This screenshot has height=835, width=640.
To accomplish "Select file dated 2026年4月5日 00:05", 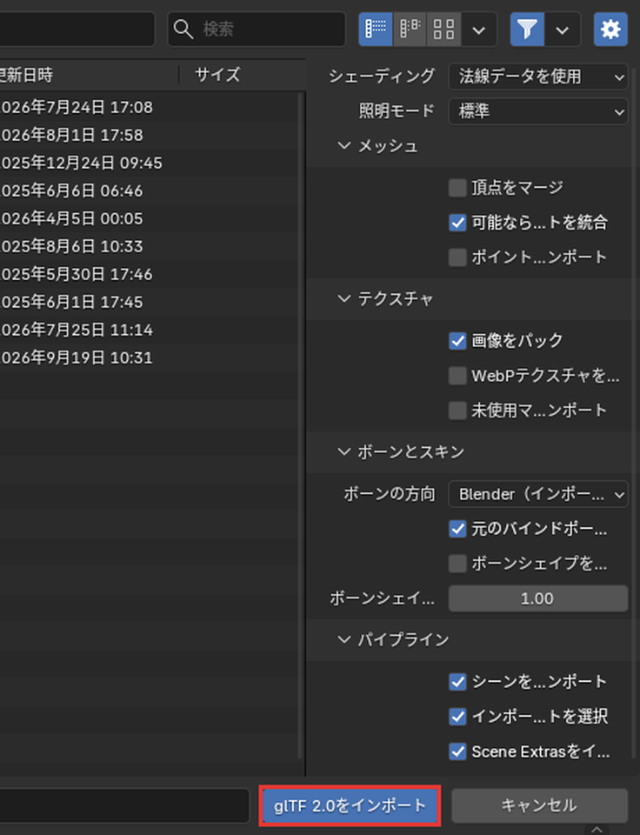I will pyautogui.click(x=149, y=219).
